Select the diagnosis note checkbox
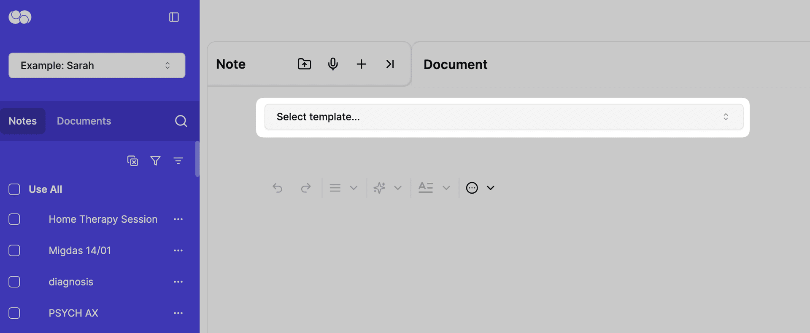The height and width of the screenshot is (333, 810). (14, 282)
